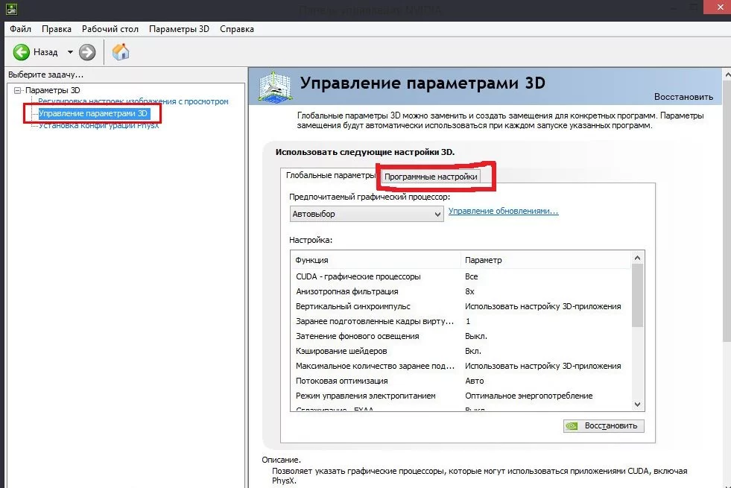Image resolution: width=731 pixels, height=488 pixels.
Task: Select the Кэширование шейдеров row
Action: 461,351
